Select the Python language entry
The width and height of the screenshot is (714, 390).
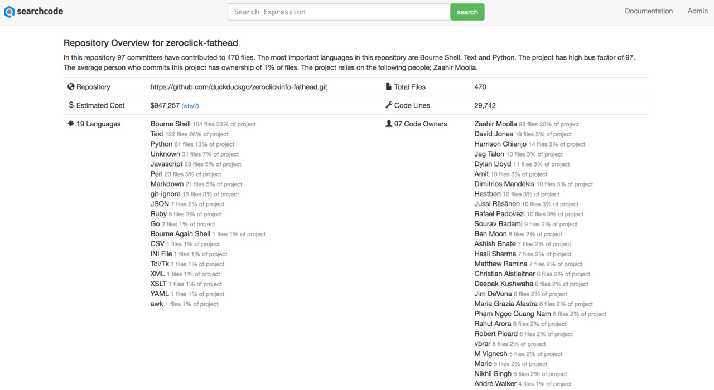(x=161, y=144)
